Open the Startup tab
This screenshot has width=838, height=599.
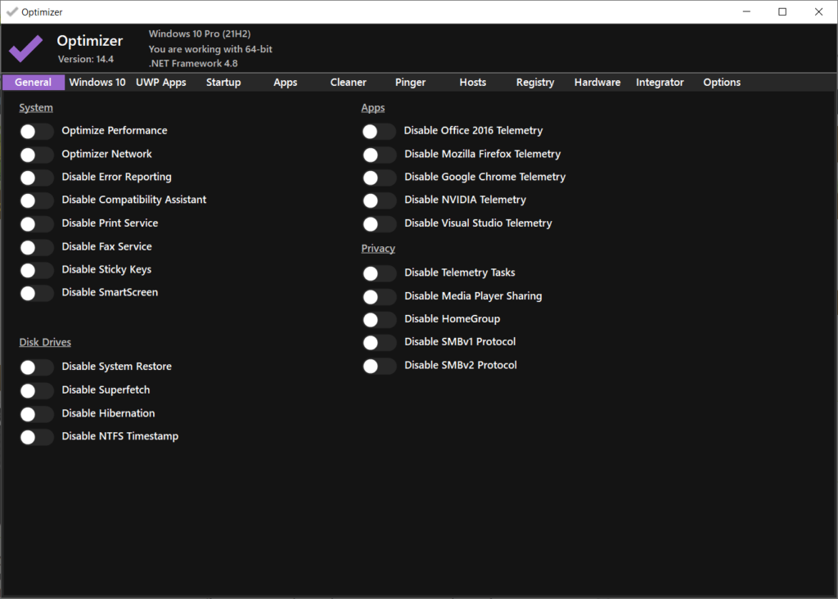[x=223, y=83]
